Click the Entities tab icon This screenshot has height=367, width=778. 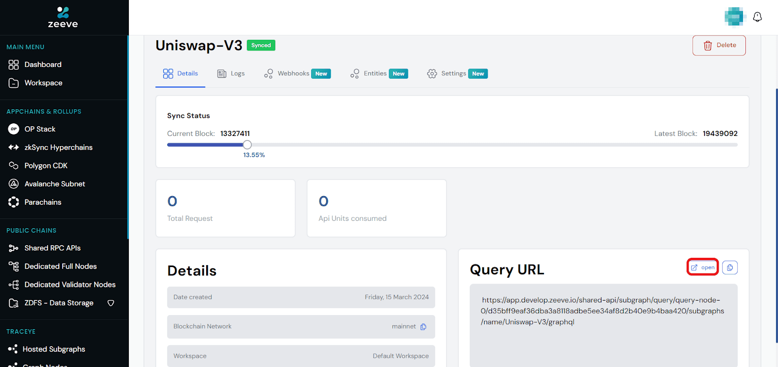coord(355,74)
